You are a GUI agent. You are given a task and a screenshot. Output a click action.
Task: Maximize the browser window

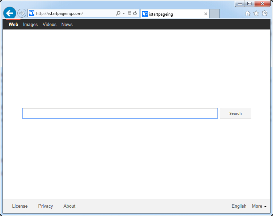click(249, 4)
